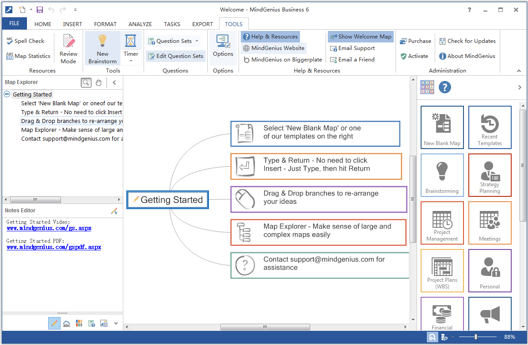Image resolution: width=528 pixels, height=345 pixels.
Task: Switch to the TASKS tab
Action: (172, 24)
